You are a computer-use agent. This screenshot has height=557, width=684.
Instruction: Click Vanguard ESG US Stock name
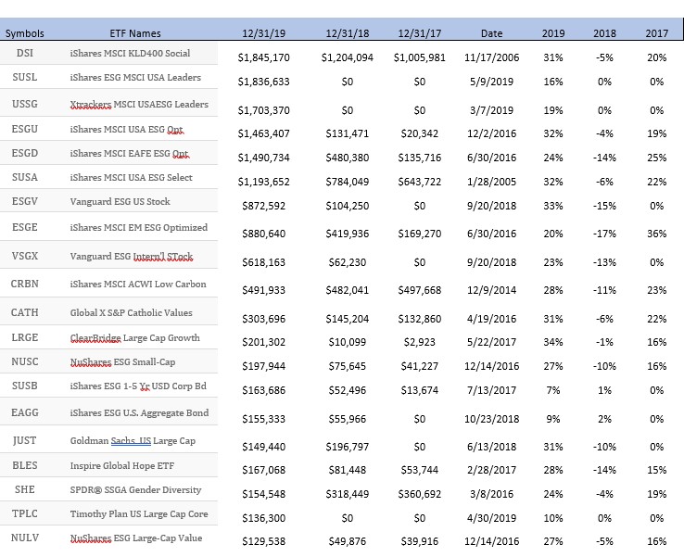[x=120, y=201]
